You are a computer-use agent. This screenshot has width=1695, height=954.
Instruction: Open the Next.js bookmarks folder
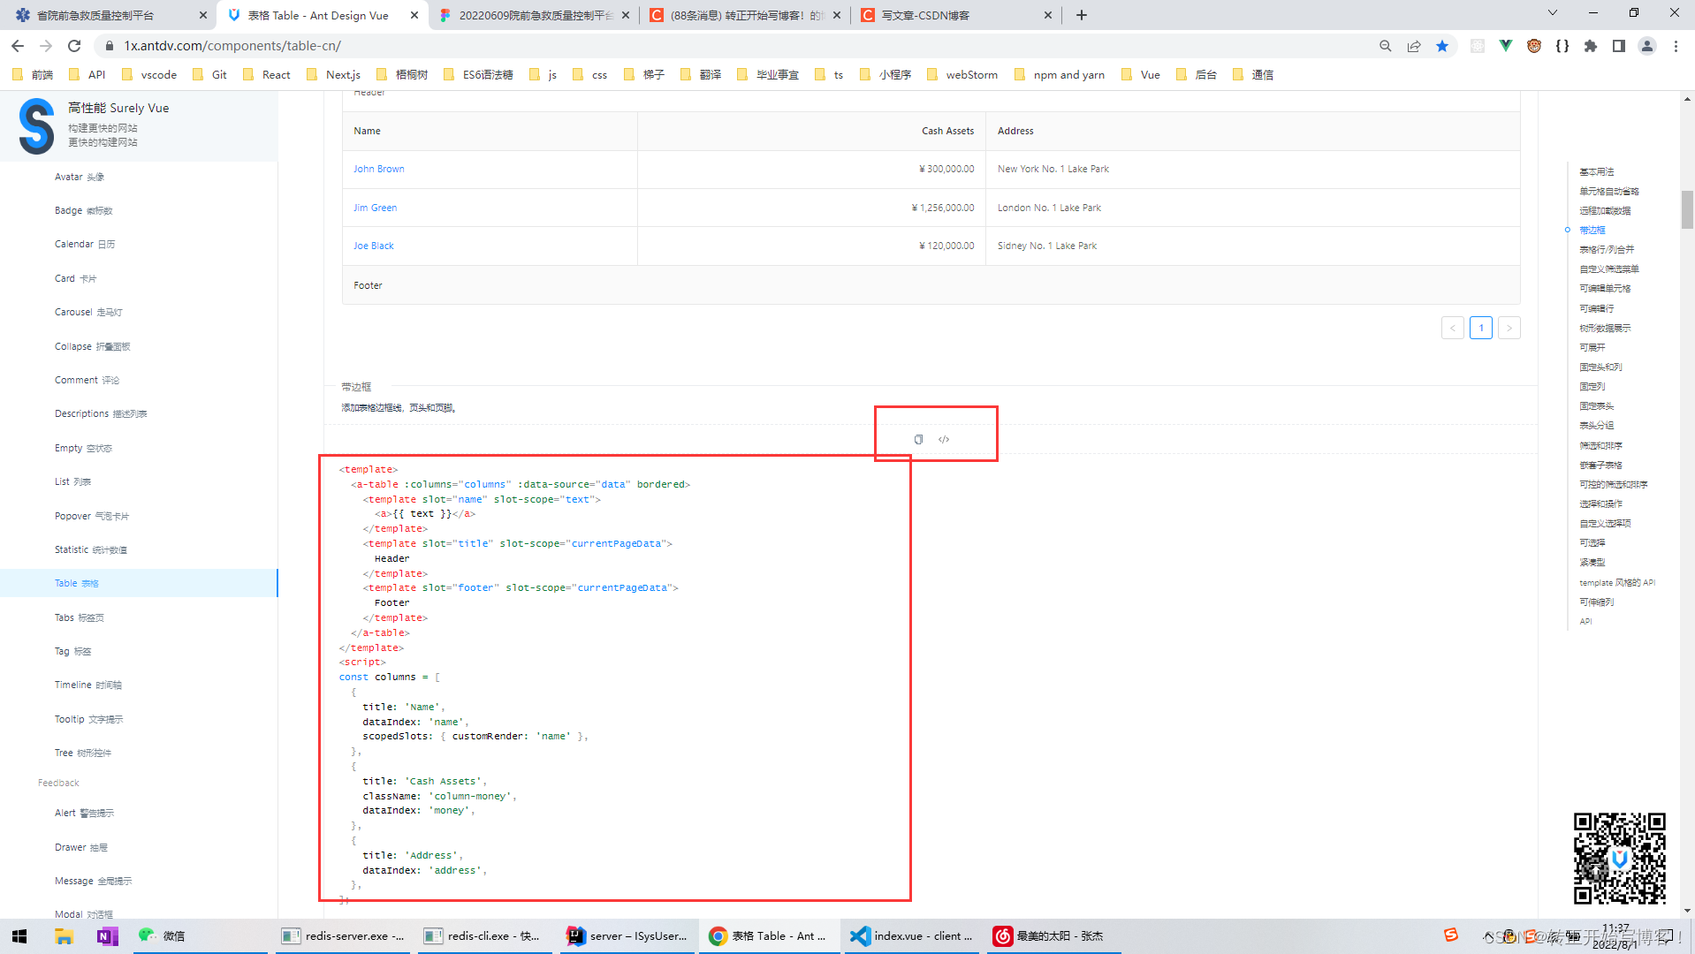tap(333, 75)
